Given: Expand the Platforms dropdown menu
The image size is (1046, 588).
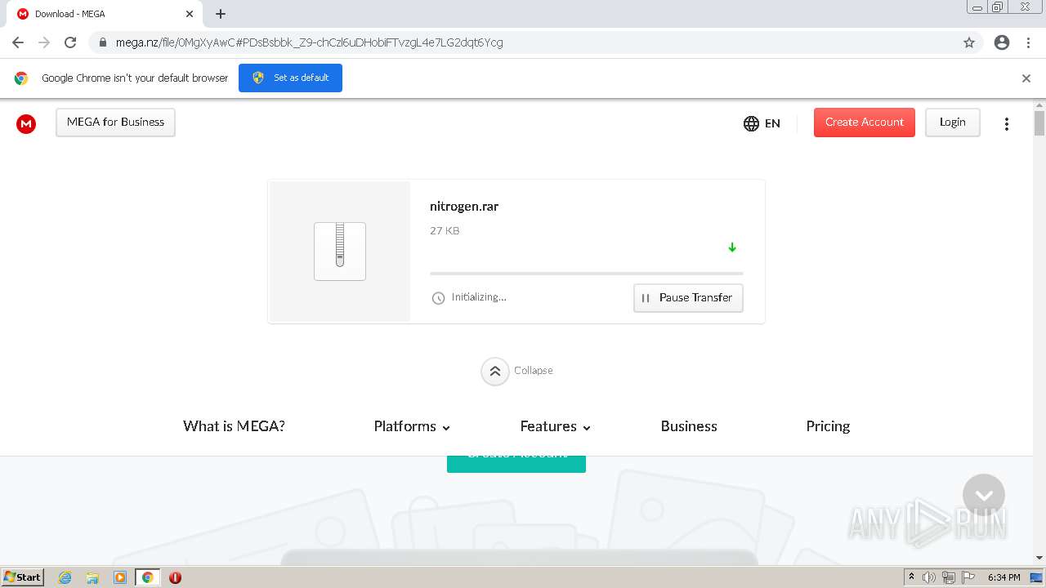Looking at the screenshot, I should click(412, 426).
